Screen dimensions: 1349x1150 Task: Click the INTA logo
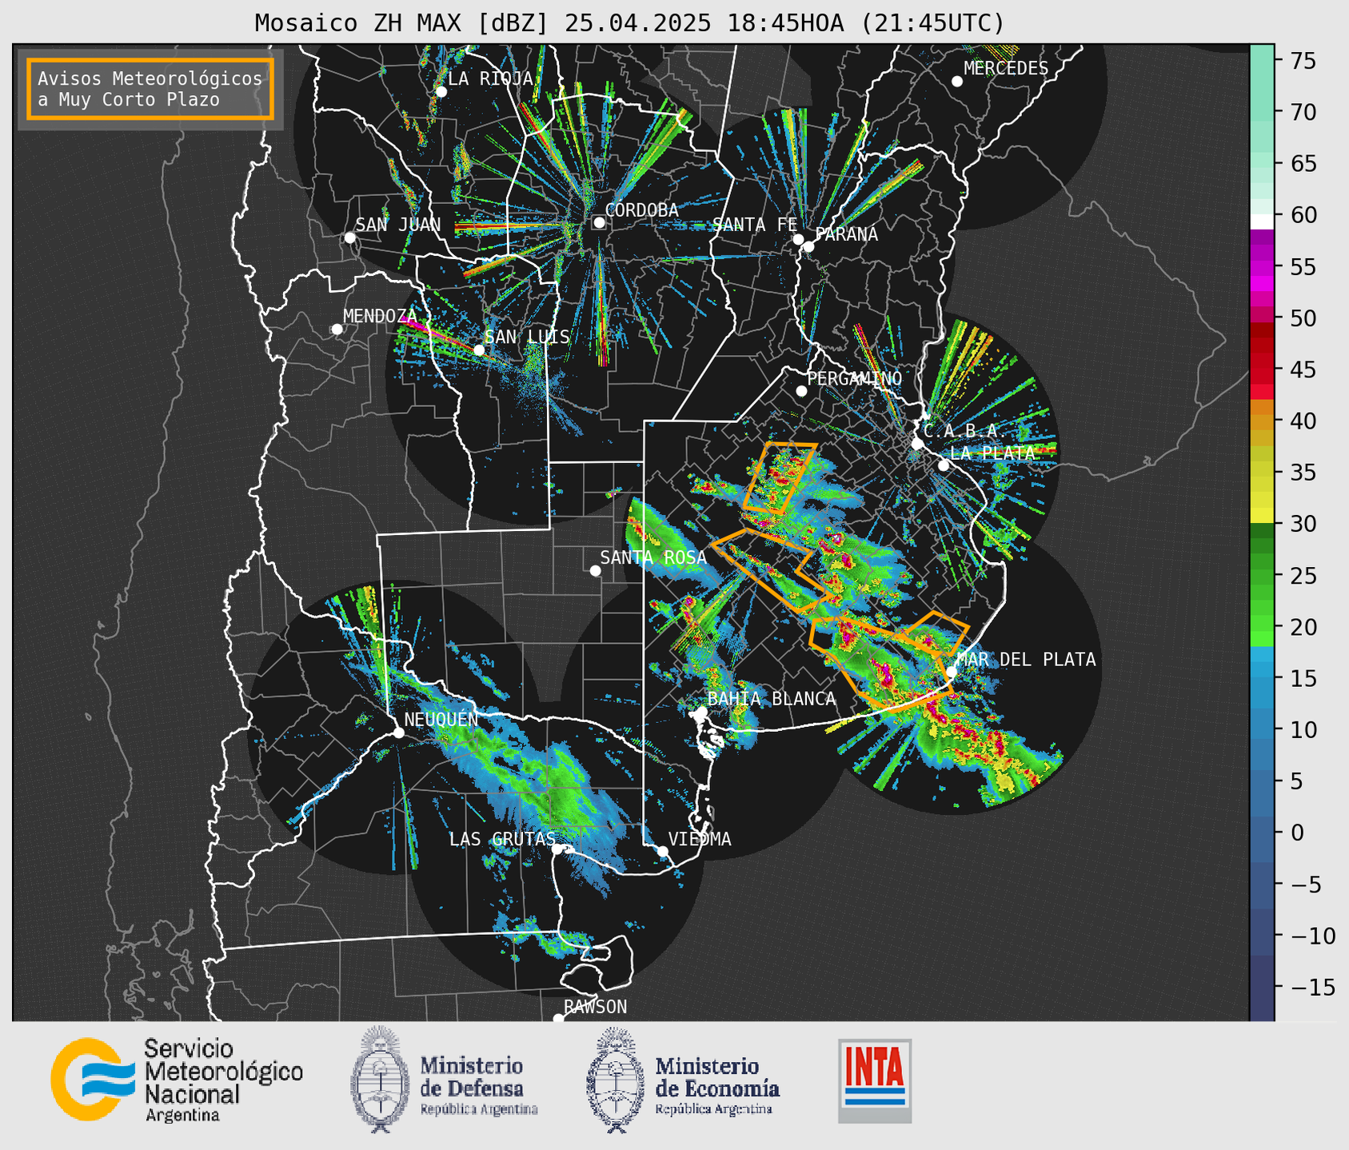[875, 1080]
